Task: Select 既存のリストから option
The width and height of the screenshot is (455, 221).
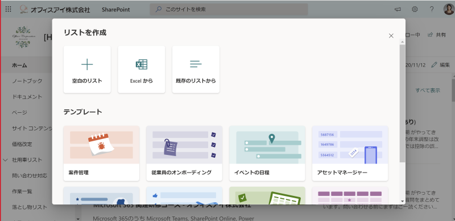Action: (196, 69)
